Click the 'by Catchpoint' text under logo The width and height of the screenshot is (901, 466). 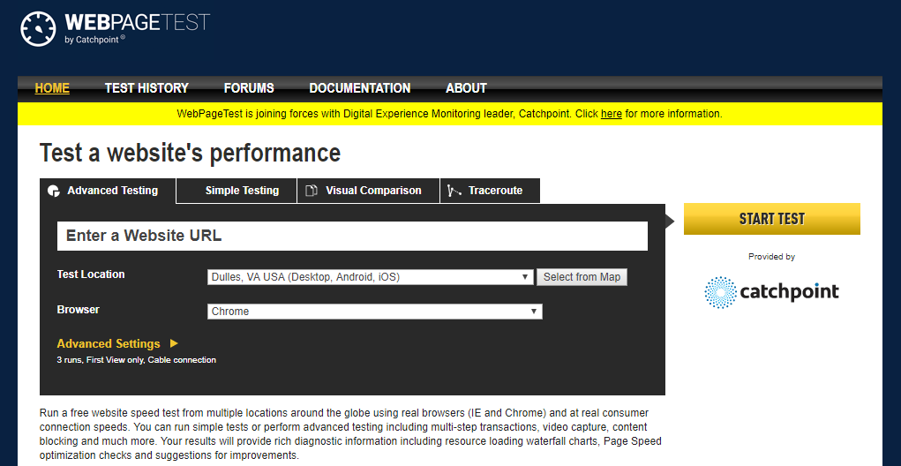(94, 40)
